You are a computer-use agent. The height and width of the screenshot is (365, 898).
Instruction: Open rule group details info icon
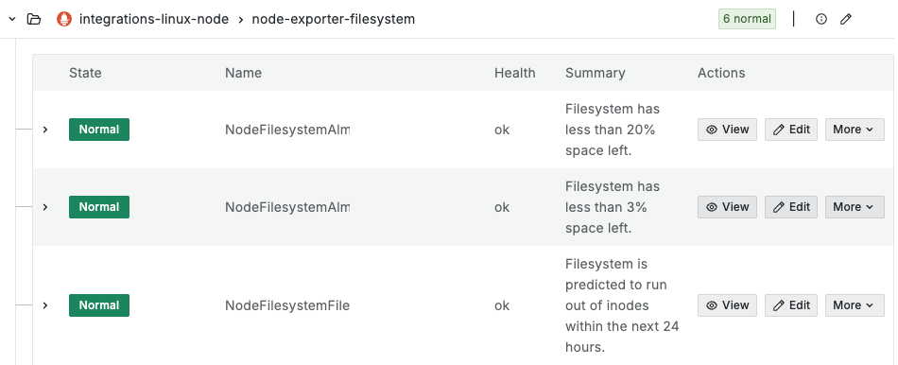tap(821, 19)
